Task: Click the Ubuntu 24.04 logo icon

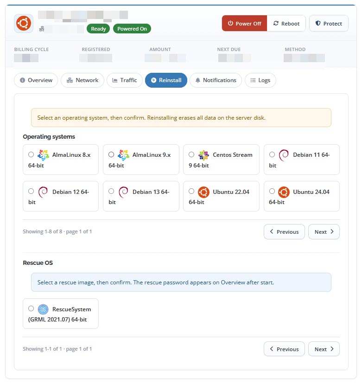Action: tap(284, 192)
